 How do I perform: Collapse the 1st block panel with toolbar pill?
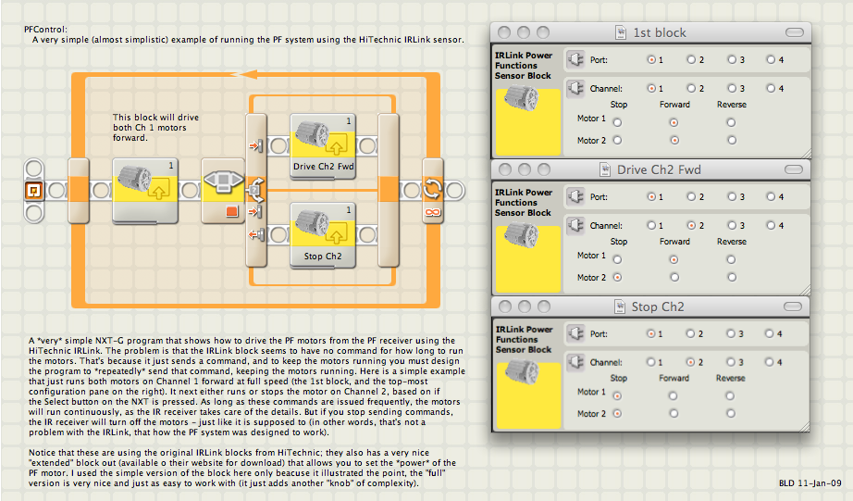coord(795,32)
